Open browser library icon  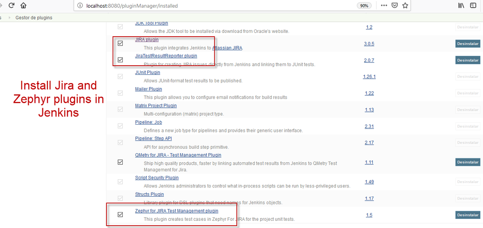pos(461,5)
